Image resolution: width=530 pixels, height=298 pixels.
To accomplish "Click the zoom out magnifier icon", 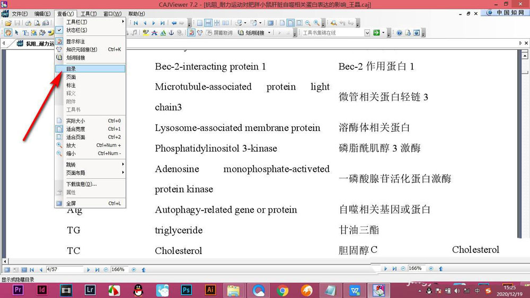I will point(308,23).
